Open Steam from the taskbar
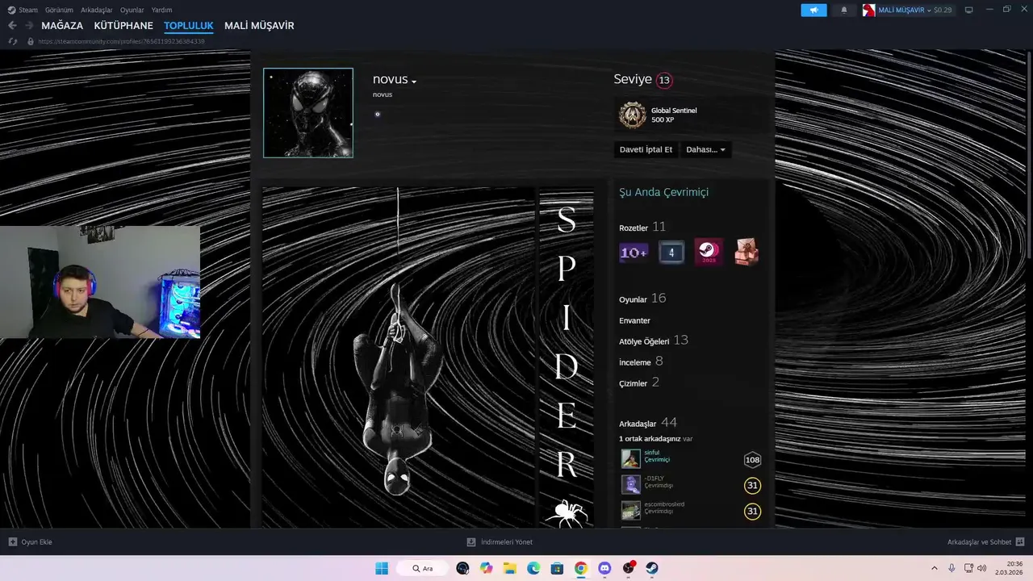Image resolution: width=1033 pixels, height=581 pixels. [x=652, y=568]
